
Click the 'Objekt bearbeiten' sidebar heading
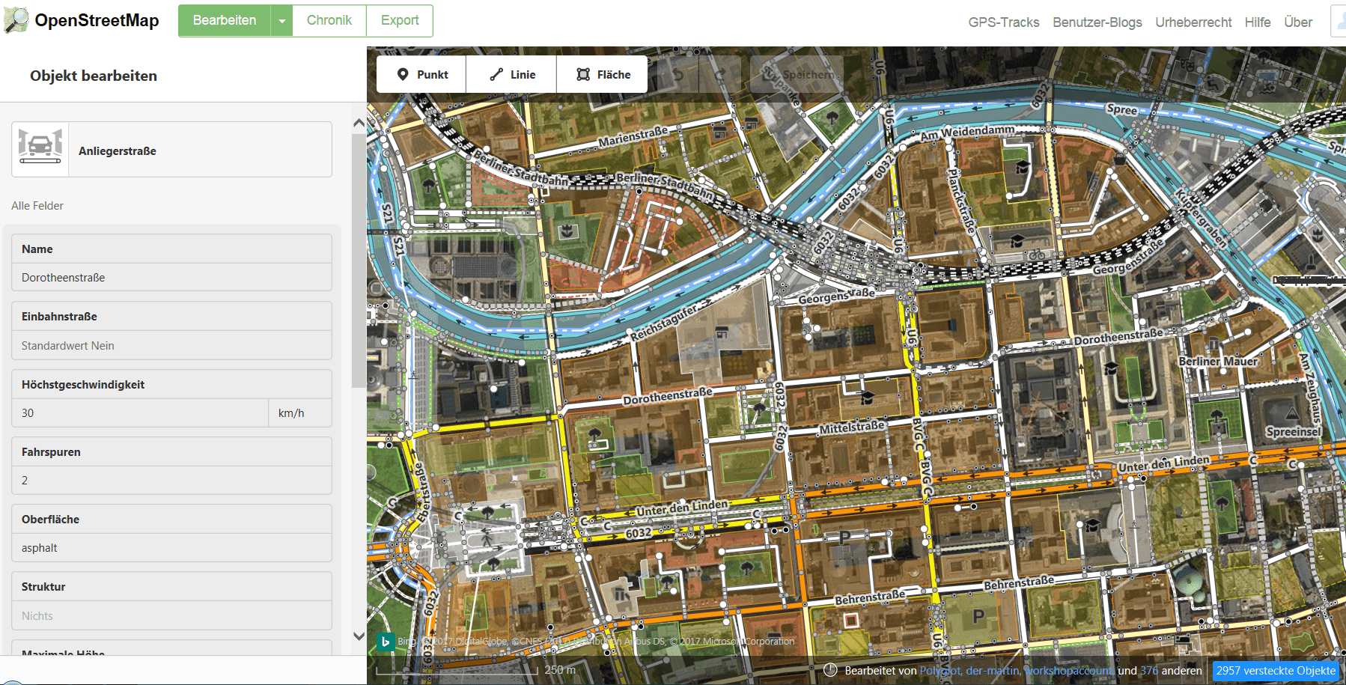(x=94, y=76)
